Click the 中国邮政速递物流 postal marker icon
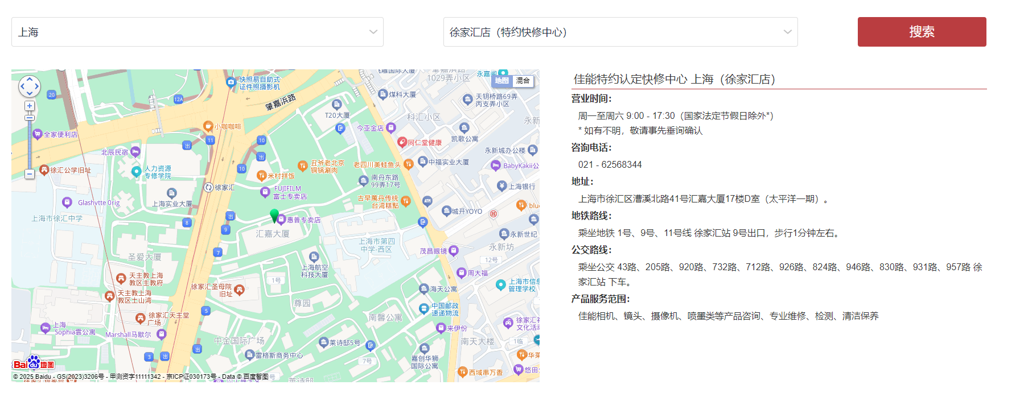The height and width of the screenshot is (393, 1028). point(424,309)
